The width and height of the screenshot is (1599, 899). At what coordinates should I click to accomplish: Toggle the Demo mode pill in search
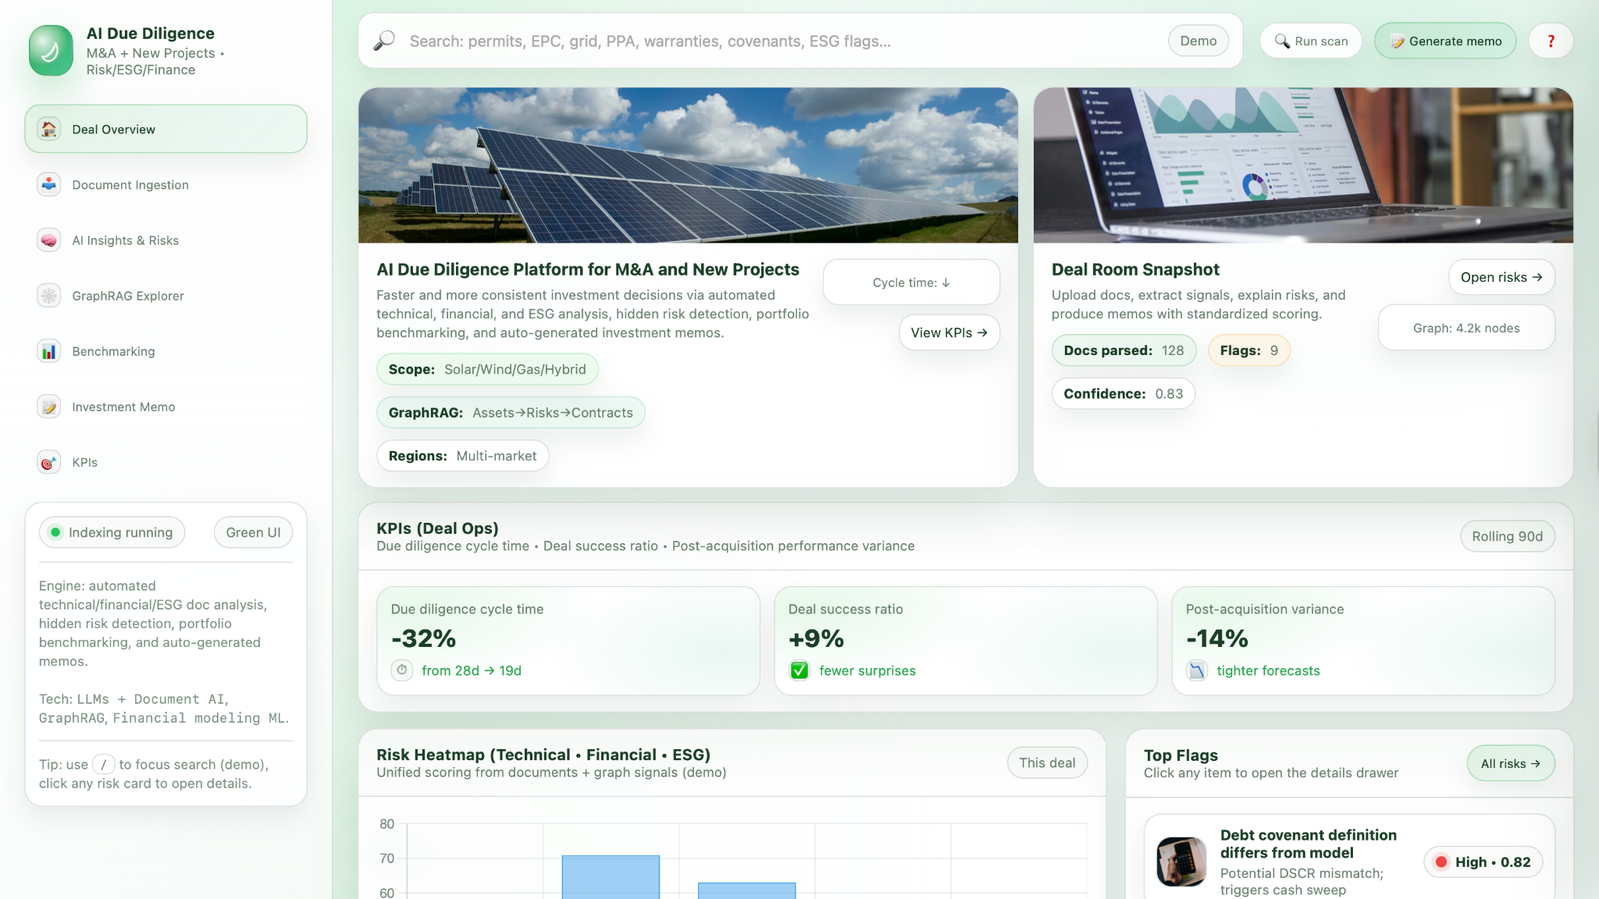coord(1198,41)
